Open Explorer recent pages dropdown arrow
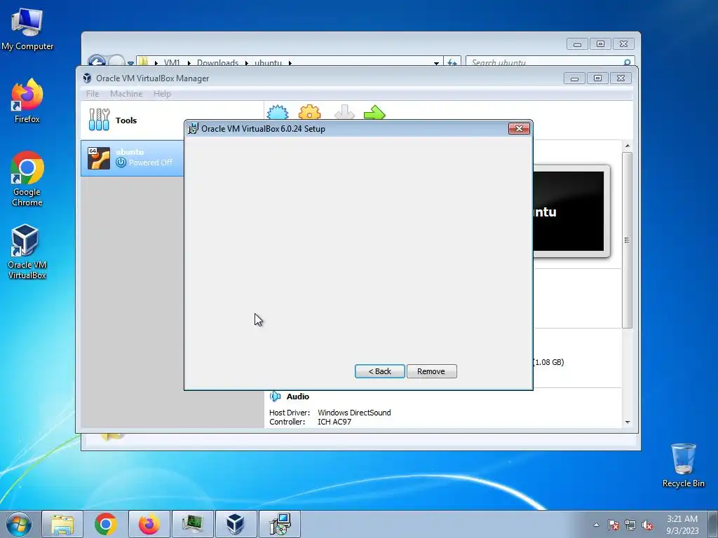The height and width of the screenshot is (538, 718). click(x=131, y=62)
